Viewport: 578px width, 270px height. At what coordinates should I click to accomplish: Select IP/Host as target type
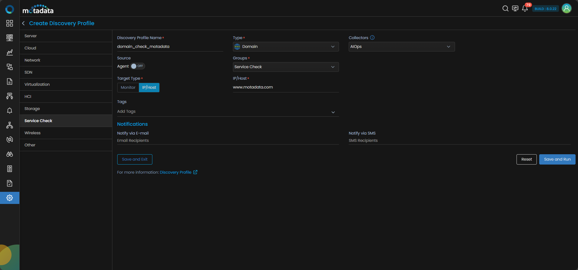(x=149, y=88)
